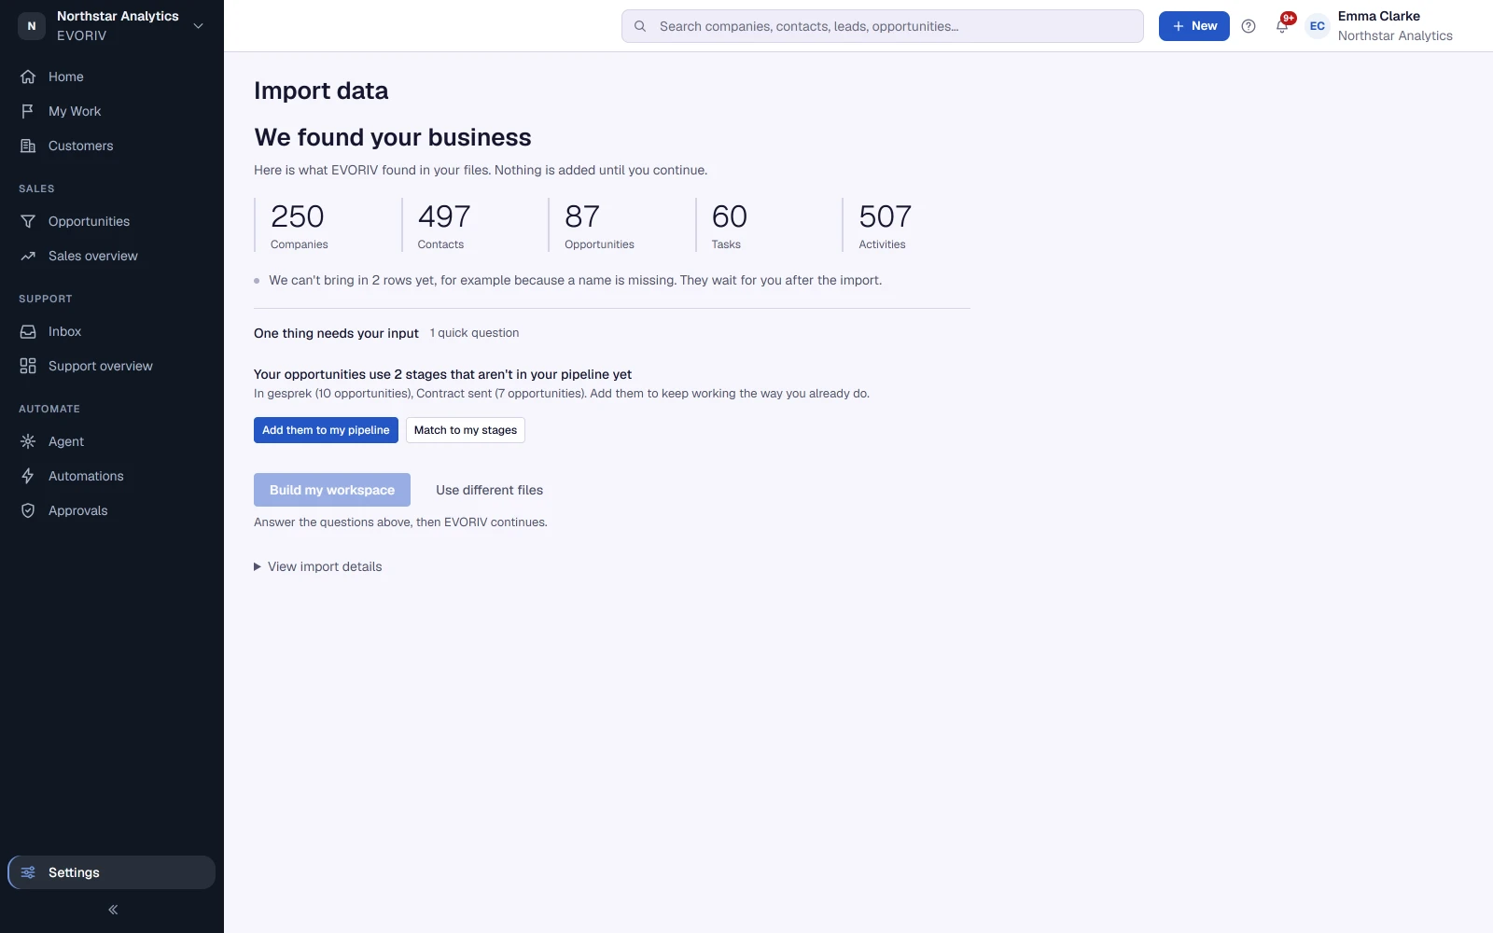
Task: Click '1 quick question' label
Action: [x=474, y=333]
